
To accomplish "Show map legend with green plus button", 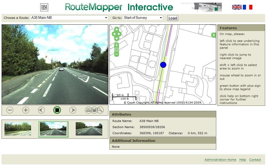I will pos(214,35).
